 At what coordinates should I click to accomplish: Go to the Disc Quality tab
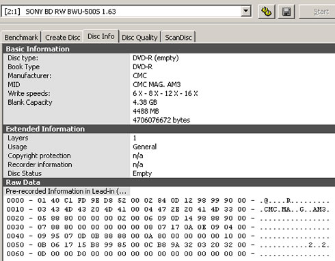[x=139, y=37]
